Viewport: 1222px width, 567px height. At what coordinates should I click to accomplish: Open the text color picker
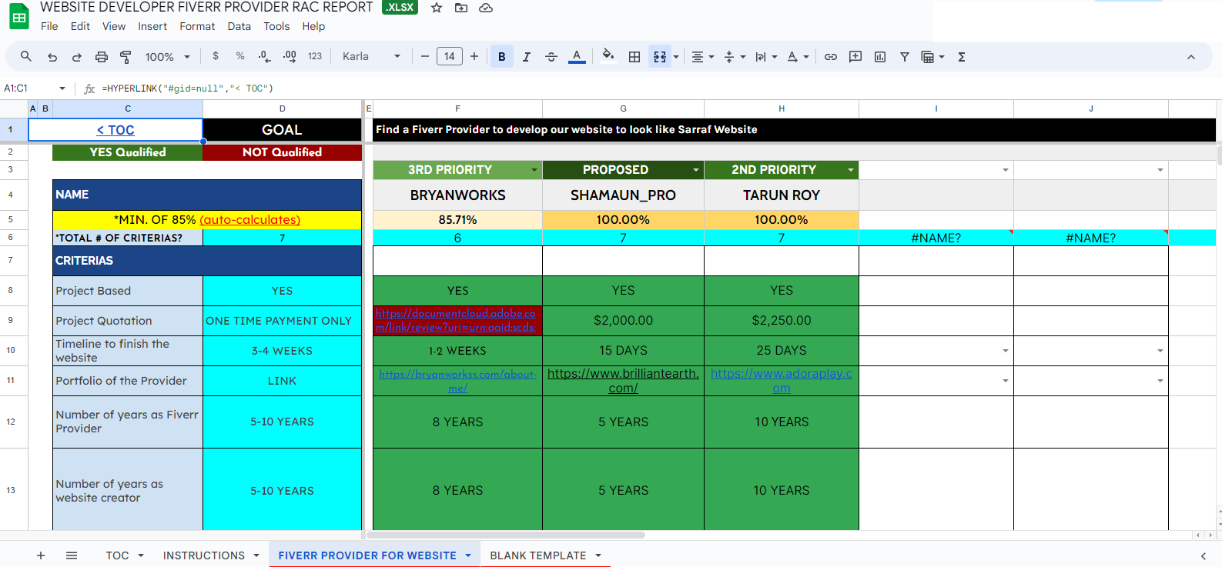tap(577, 56)
